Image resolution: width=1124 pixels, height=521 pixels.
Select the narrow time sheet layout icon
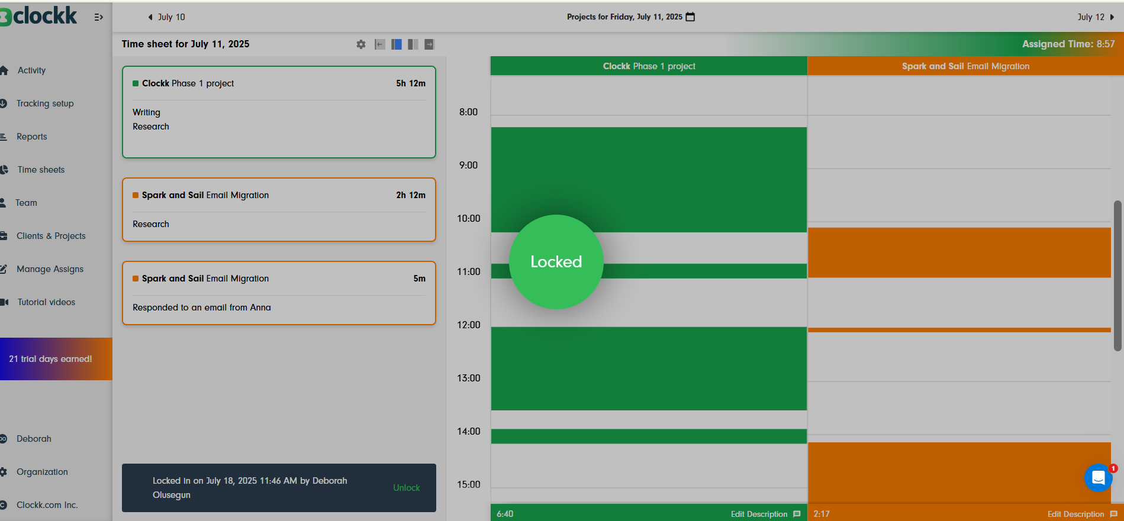(397, 44)
